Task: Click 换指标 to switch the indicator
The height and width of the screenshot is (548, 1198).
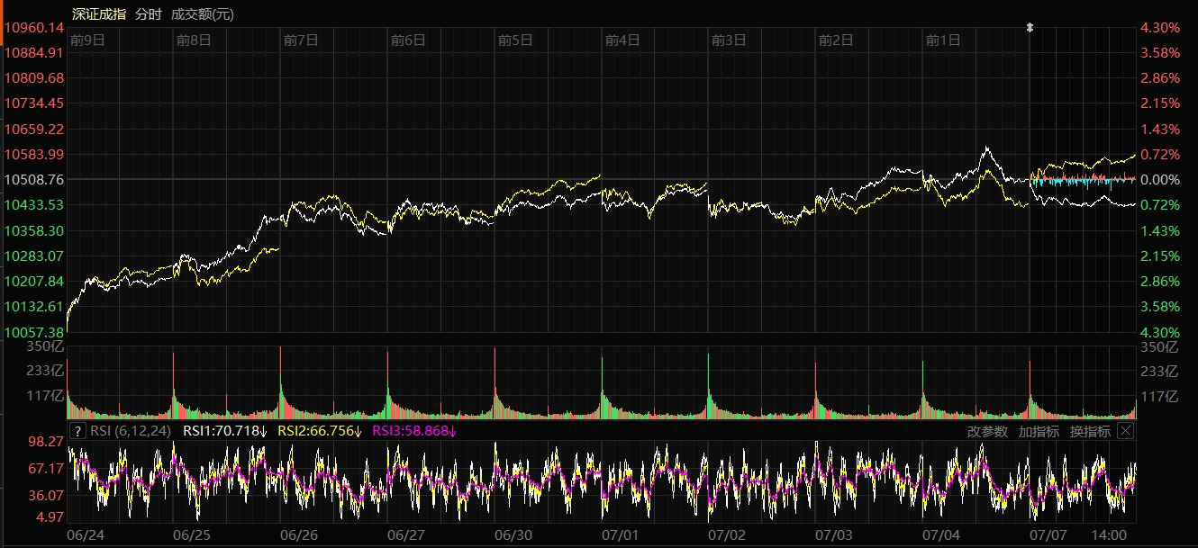Action: tap(1090, 431)
